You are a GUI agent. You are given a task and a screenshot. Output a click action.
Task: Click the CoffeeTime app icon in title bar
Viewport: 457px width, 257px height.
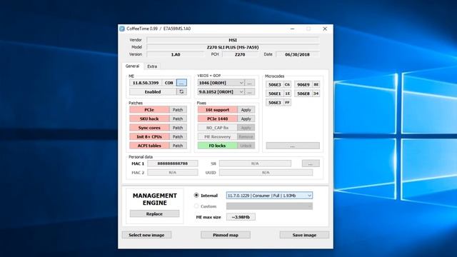[122, 29]
